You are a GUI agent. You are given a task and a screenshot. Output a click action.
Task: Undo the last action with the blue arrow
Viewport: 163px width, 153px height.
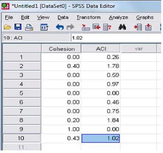click(x=60, y=27)
